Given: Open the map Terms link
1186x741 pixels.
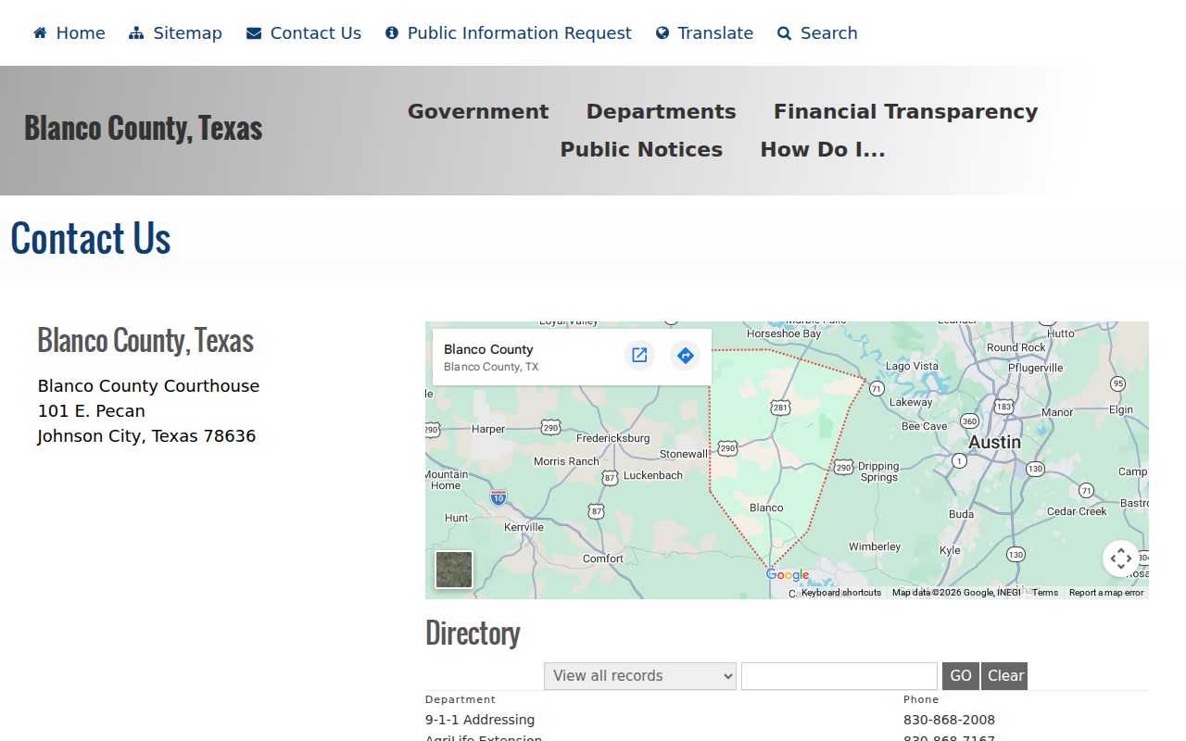Looking at the screenshot, I should click(1045, 593).
